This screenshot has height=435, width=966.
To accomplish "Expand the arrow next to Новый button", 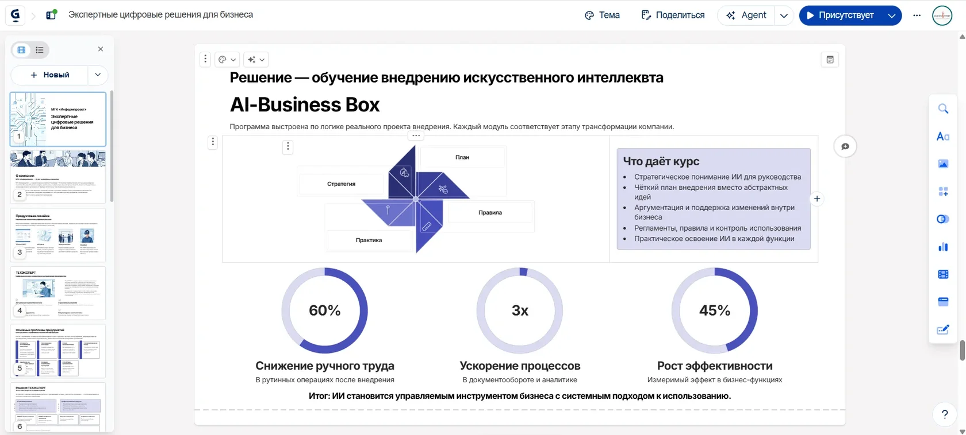I will [98, 75].
